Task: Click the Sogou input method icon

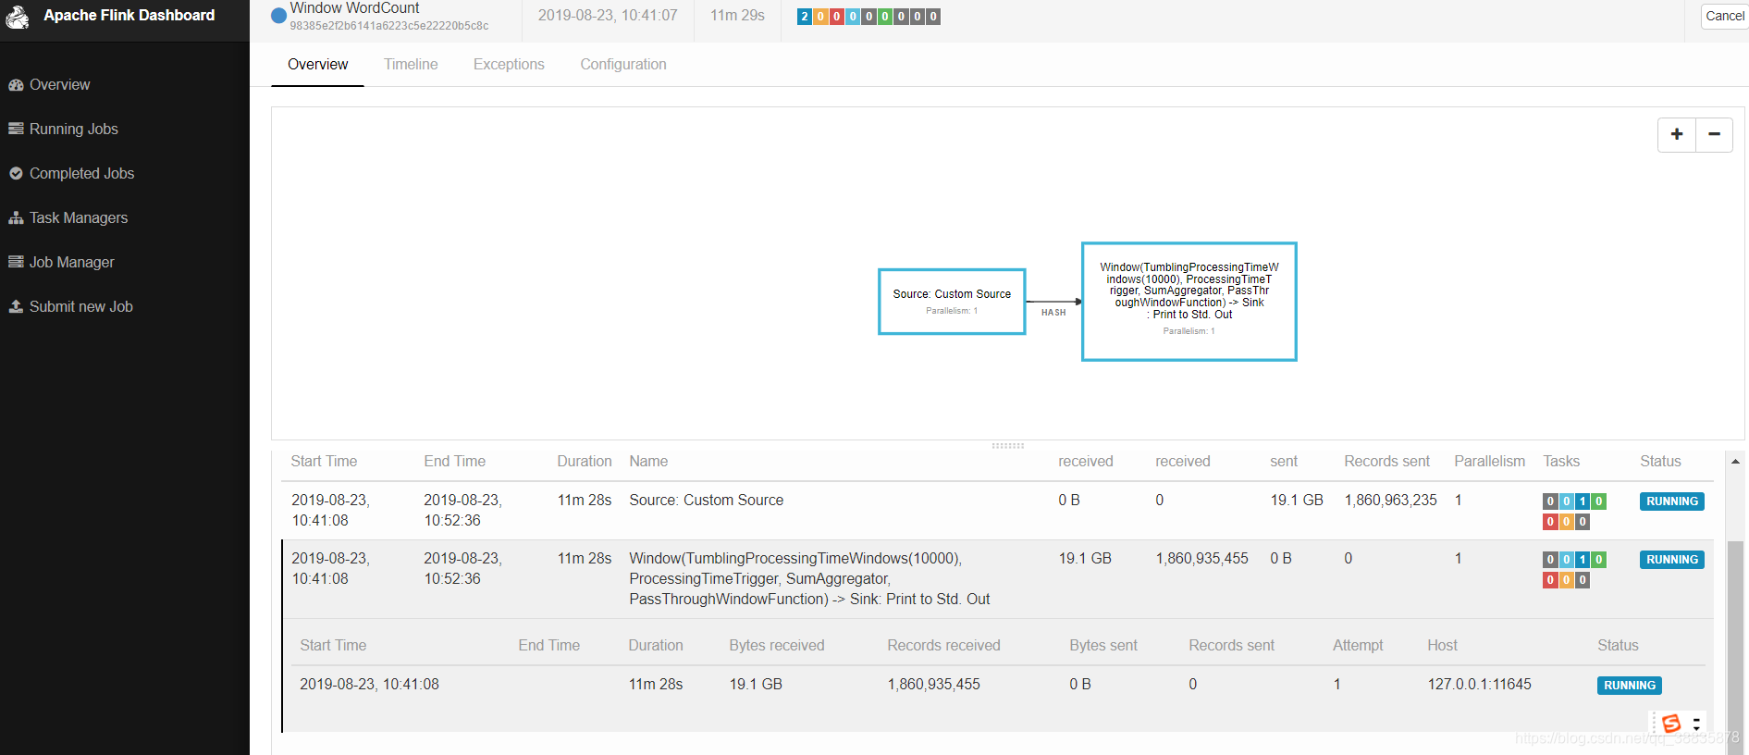Action: [1671, 724]
